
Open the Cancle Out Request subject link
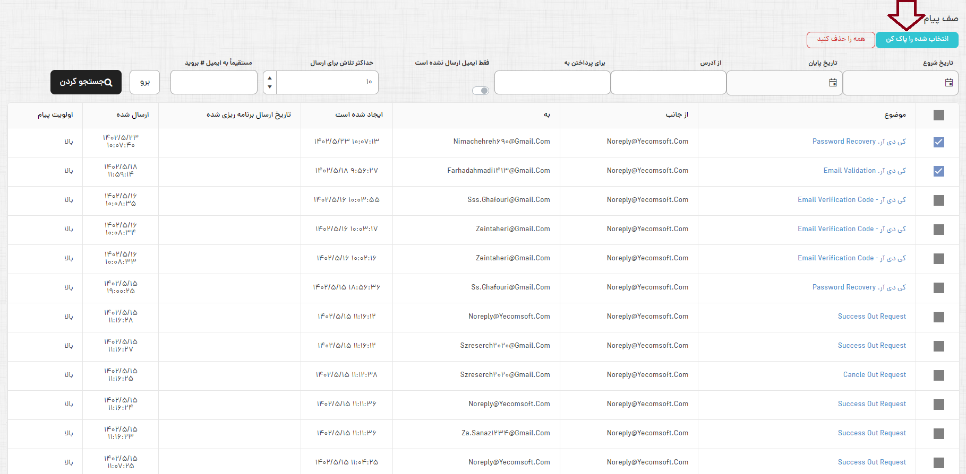[874, 375]
